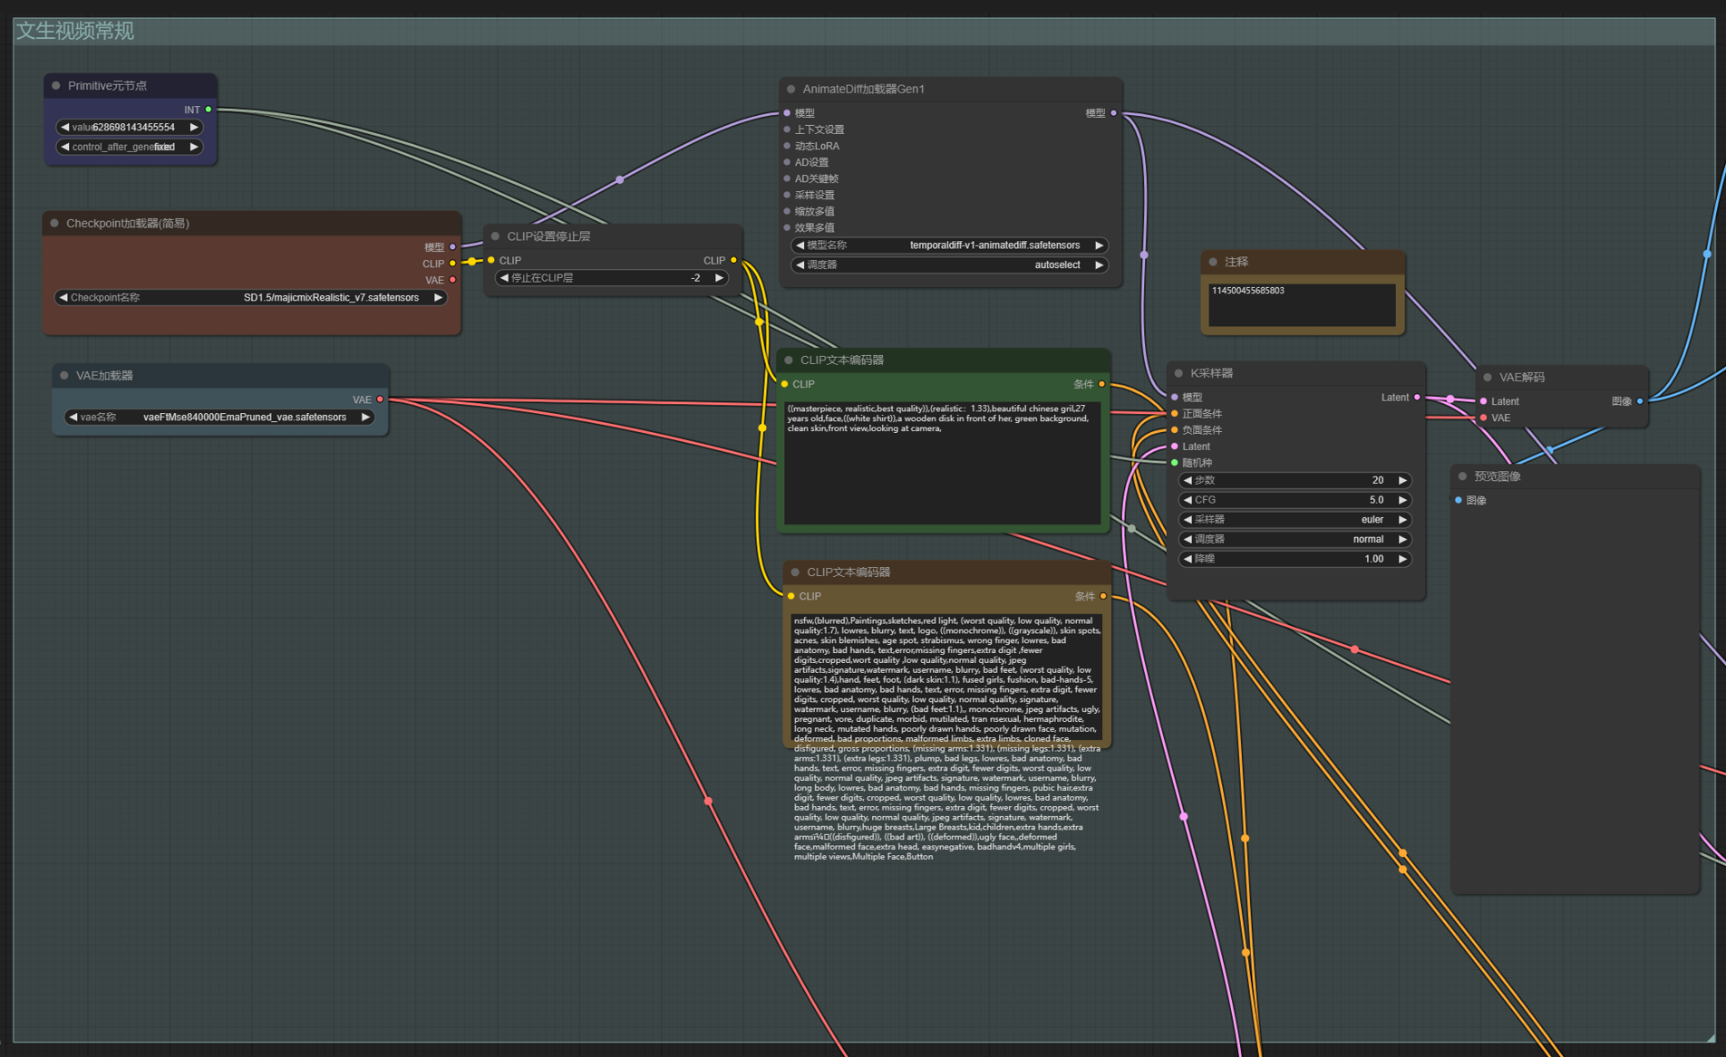Click the positive prompt text box
This screenshot has width=1726, height=1057.
[942, 462]
